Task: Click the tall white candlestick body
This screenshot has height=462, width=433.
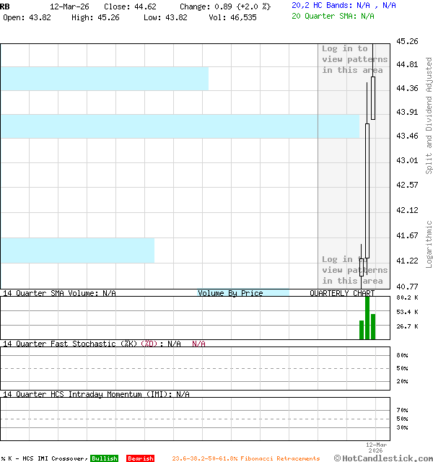Action: [x=367, y=191]
